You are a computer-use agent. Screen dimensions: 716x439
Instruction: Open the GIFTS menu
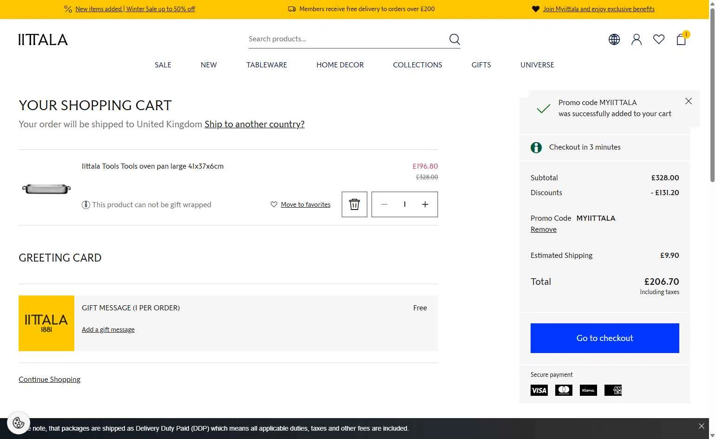[x=481, y=65]
